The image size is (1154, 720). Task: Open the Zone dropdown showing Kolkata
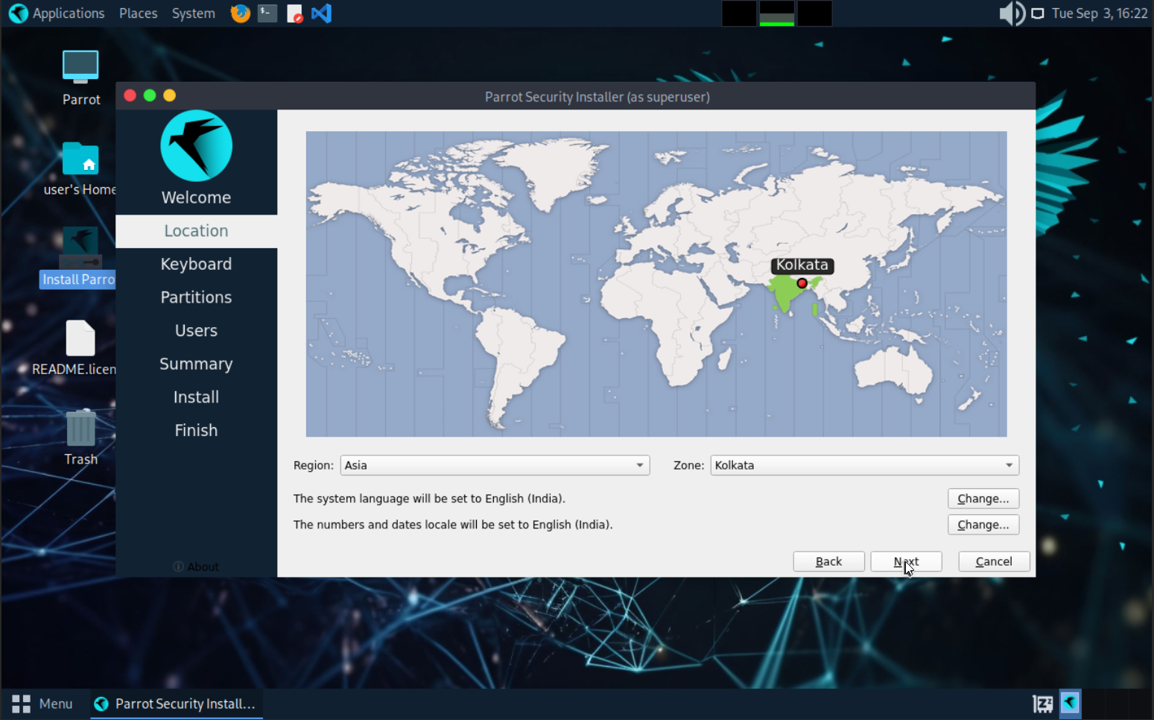(864, 465)
